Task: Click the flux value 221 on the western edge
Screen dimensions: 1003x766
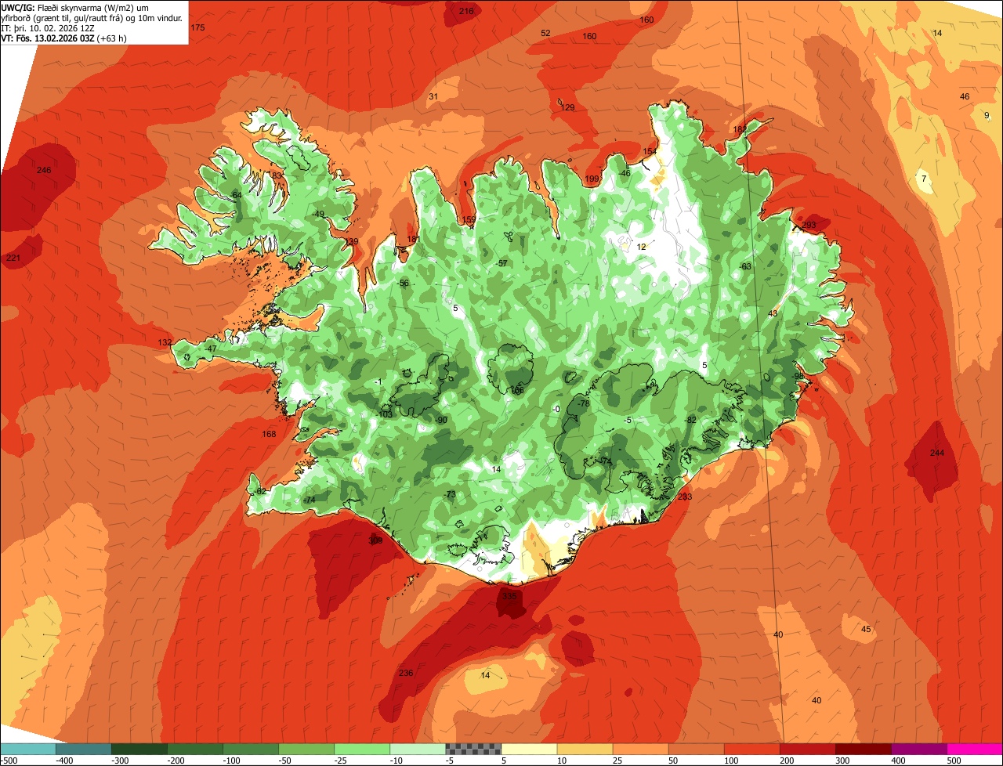Action: [13, 258]
